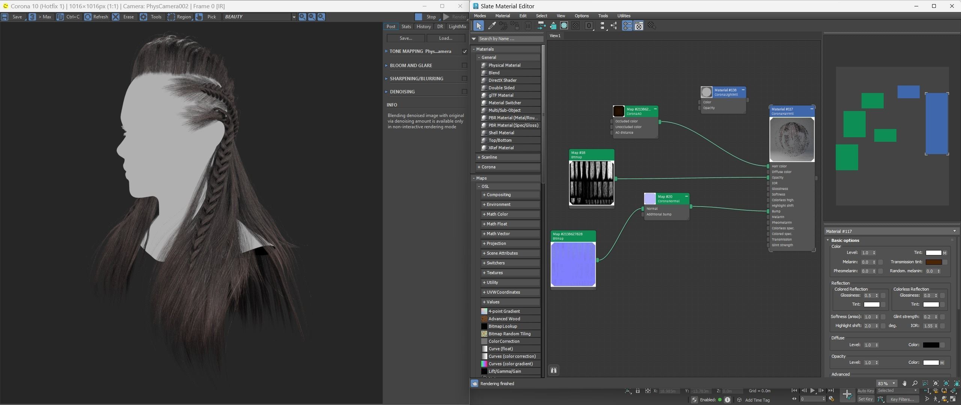Viewport: 961px width, 405px height.
Task: Reset zoom in Corona frame buffer
Action: pyautogui.click(x=321, y=17)
